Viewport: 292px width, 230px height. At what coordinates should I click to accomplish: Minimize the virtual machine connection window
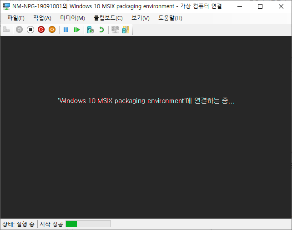[240, 6]
